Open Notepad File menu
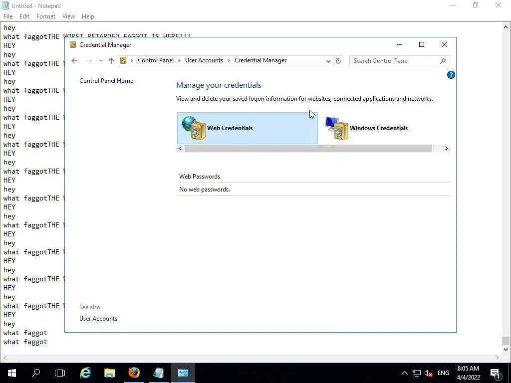This screenshot has width=511, height=383. tap(8, 16)
